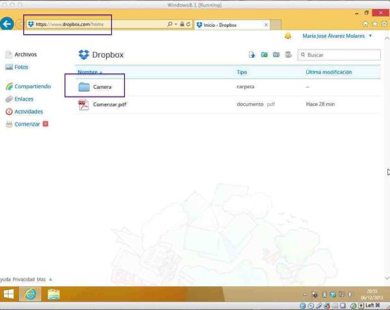The width and height of the screenshot is (390, 310).
Task: Click VirtualBox optical disk status icon
Action: 311,305
